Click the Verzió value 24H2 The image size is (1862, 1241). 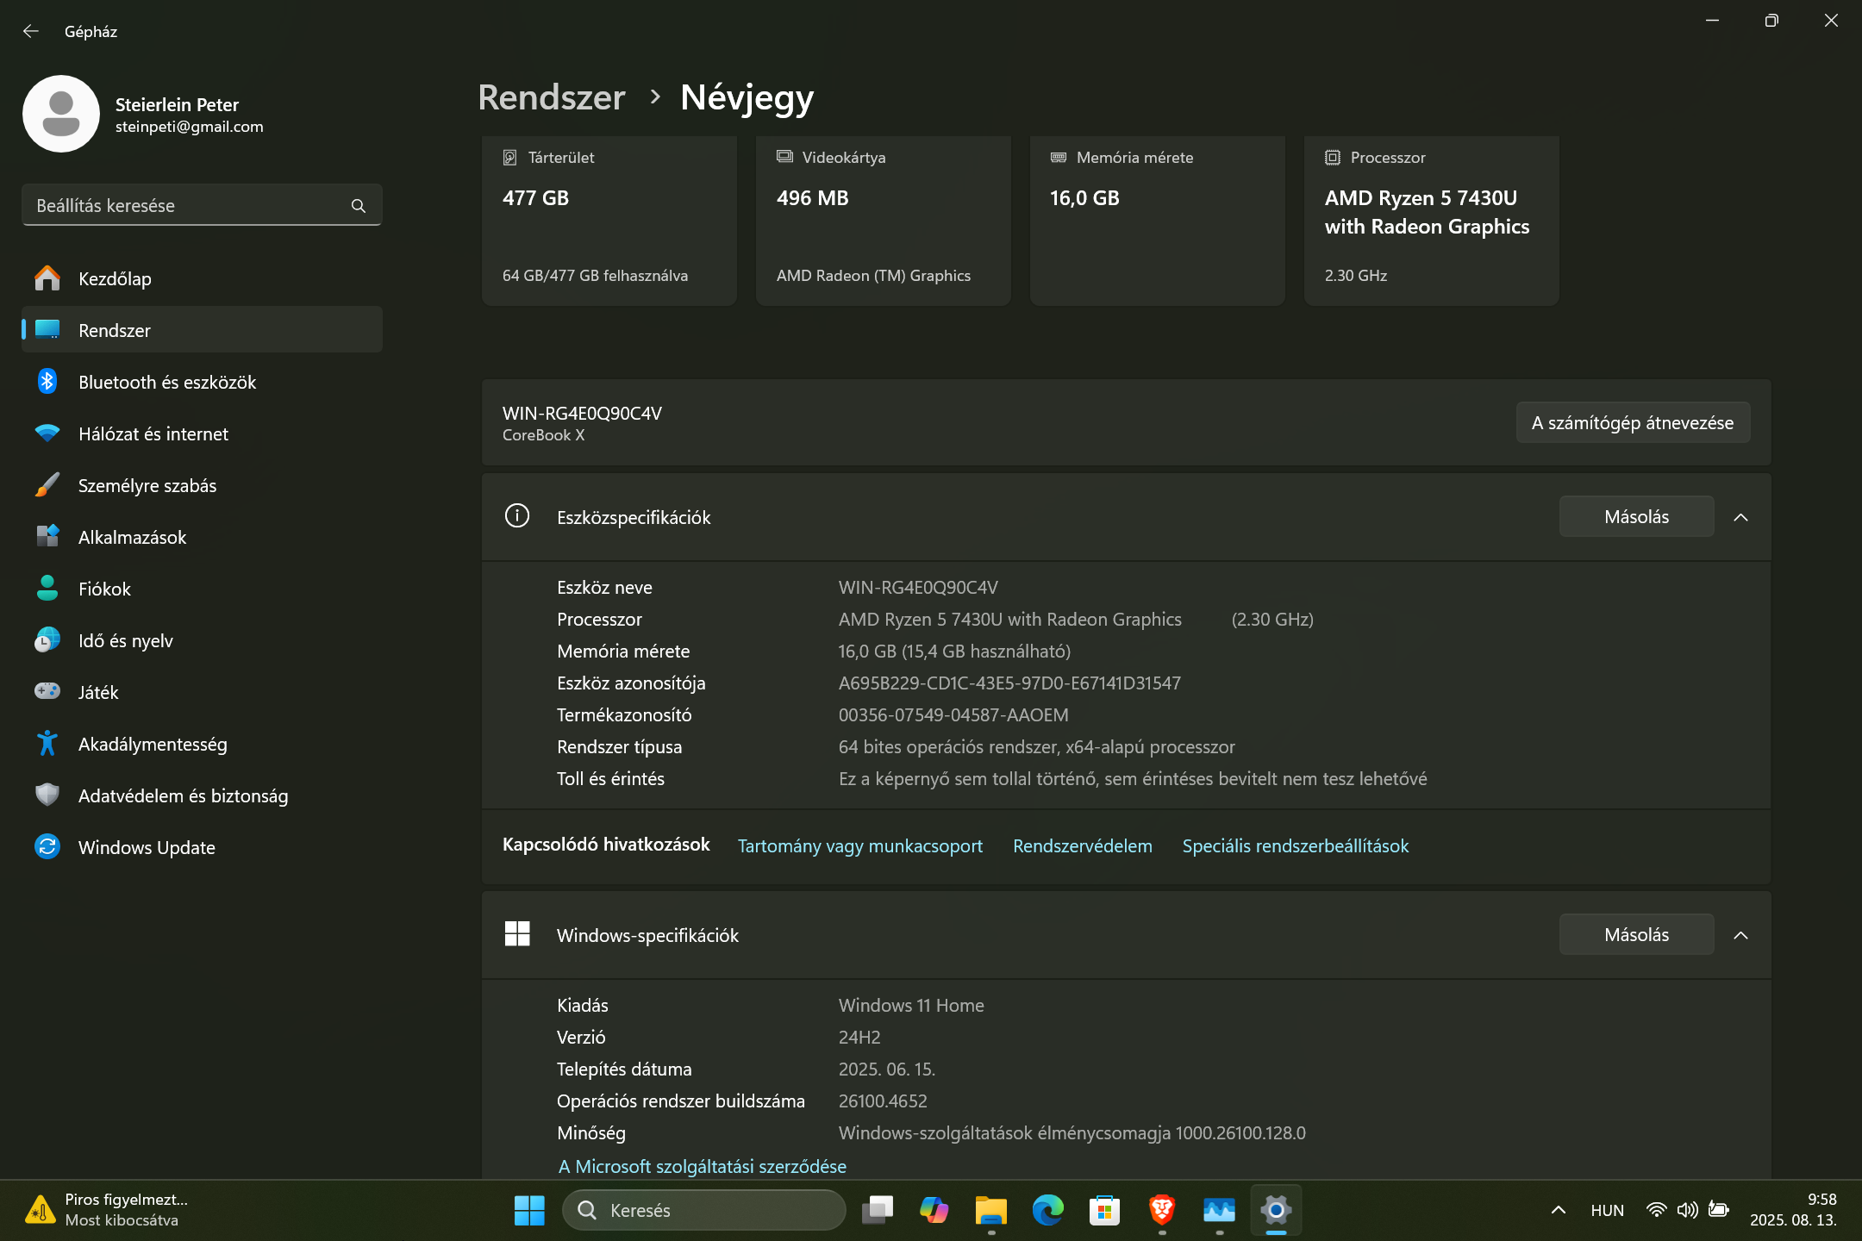point(859,1037)
